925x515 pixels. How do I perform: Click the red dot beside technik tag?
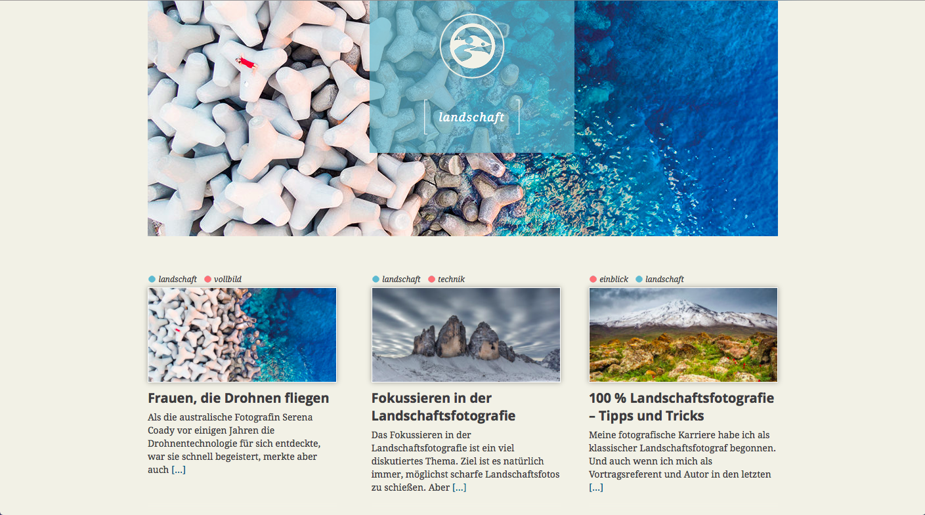click(x=431, y=279)
